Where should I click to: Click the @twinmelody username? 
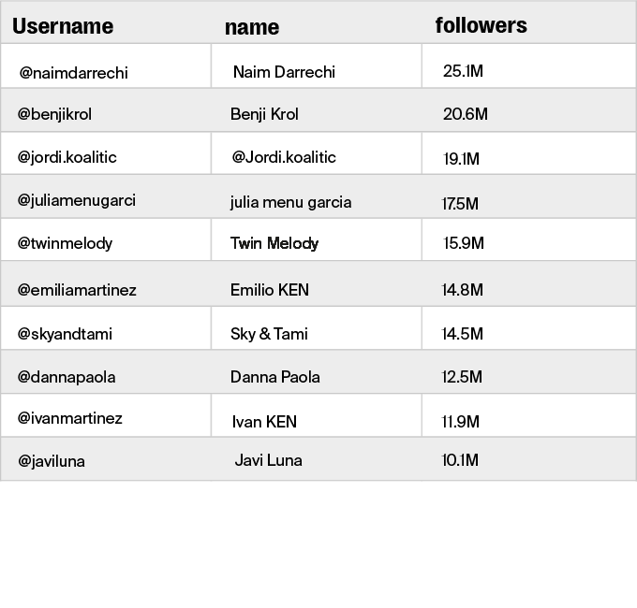tap(65, 243)
